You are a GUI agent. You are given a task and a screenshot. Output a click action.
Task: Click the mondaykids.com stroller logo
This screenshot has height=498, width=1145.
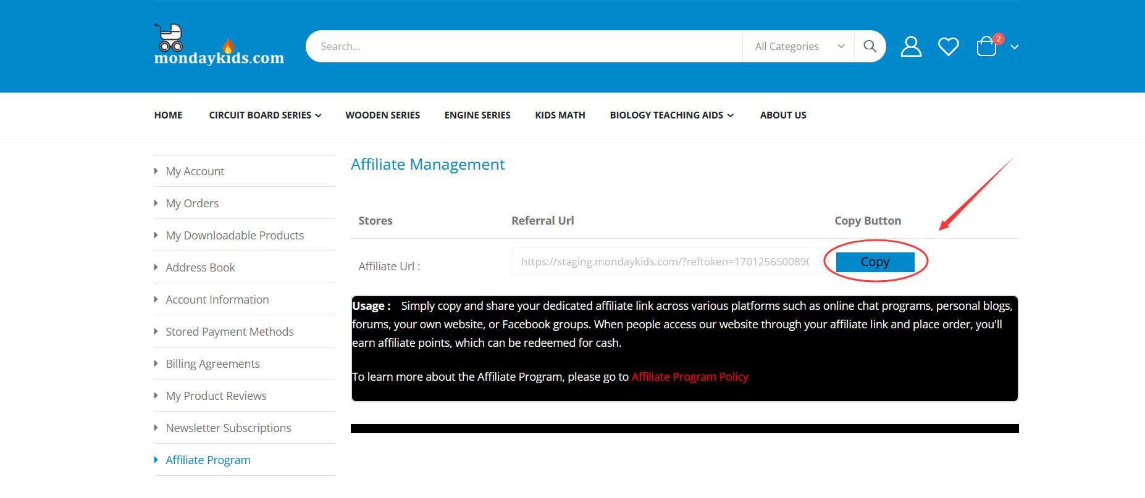pos(219,45)
